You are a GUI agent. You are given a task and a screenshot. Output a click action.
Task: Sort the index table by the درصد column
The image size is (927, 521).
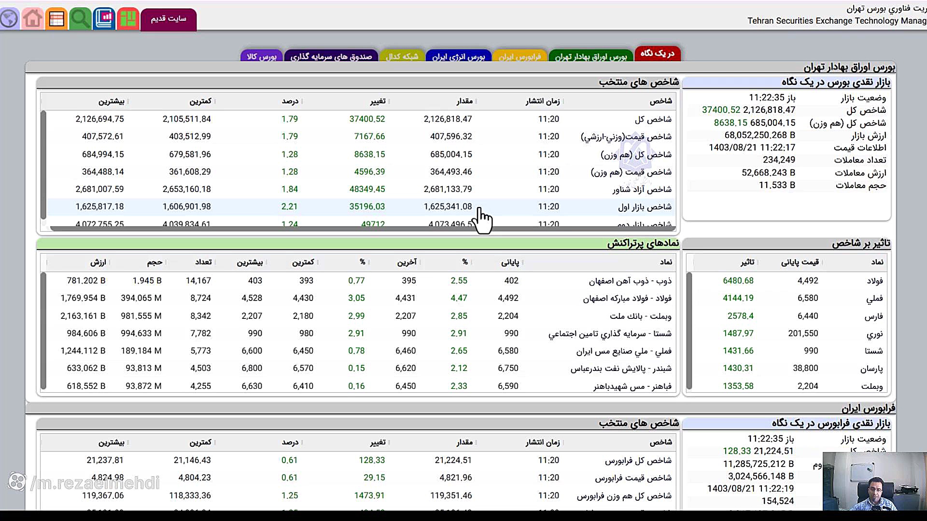[290, 101]
